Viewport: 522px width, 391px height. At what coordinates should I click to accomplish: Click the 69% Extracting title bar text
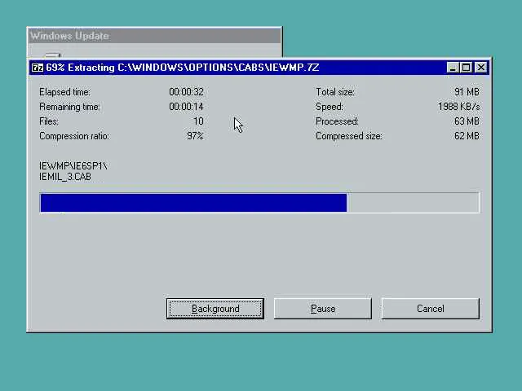tap(183, 68)
